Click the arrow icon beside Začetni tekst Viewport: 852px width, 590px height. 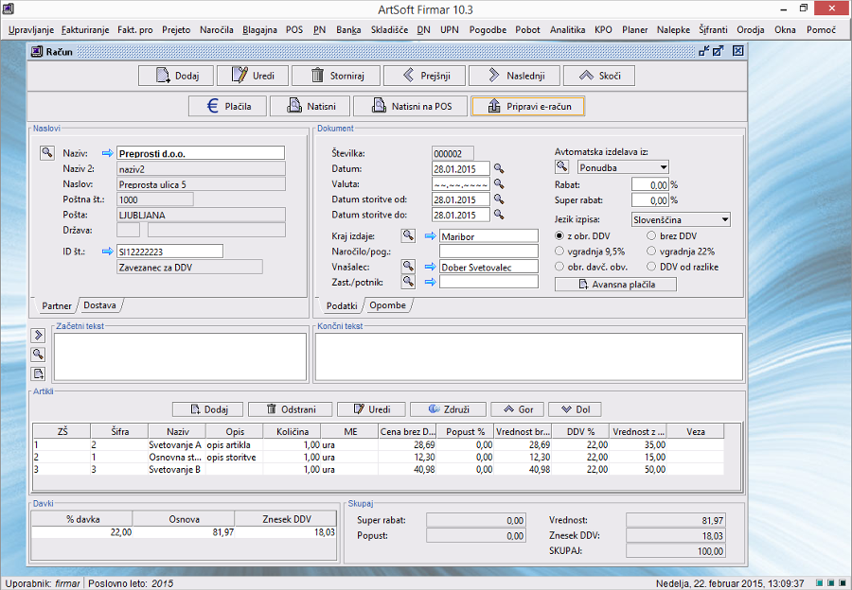pos(39,335)
